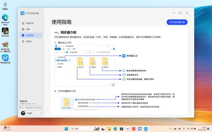Open Microsoft Store from the taskbar
This screenshot has width=212, height=132.
(x=122, y=129)
